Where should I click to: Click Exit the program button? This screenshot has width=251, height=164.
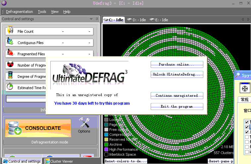tap(177, 106)
